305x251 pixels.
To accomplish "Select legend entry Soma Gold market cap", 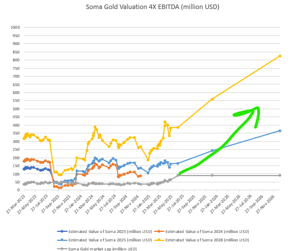I will pyautogui.click(x=97, y=249).
